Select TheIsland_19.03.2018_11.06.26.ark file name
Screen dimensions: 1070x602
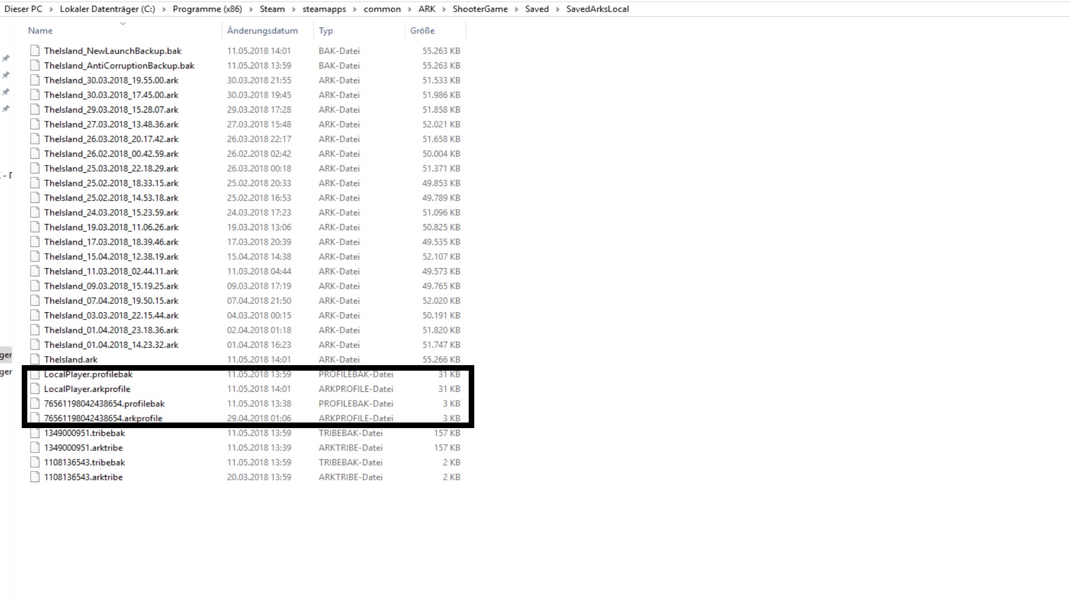pos(111,227)
